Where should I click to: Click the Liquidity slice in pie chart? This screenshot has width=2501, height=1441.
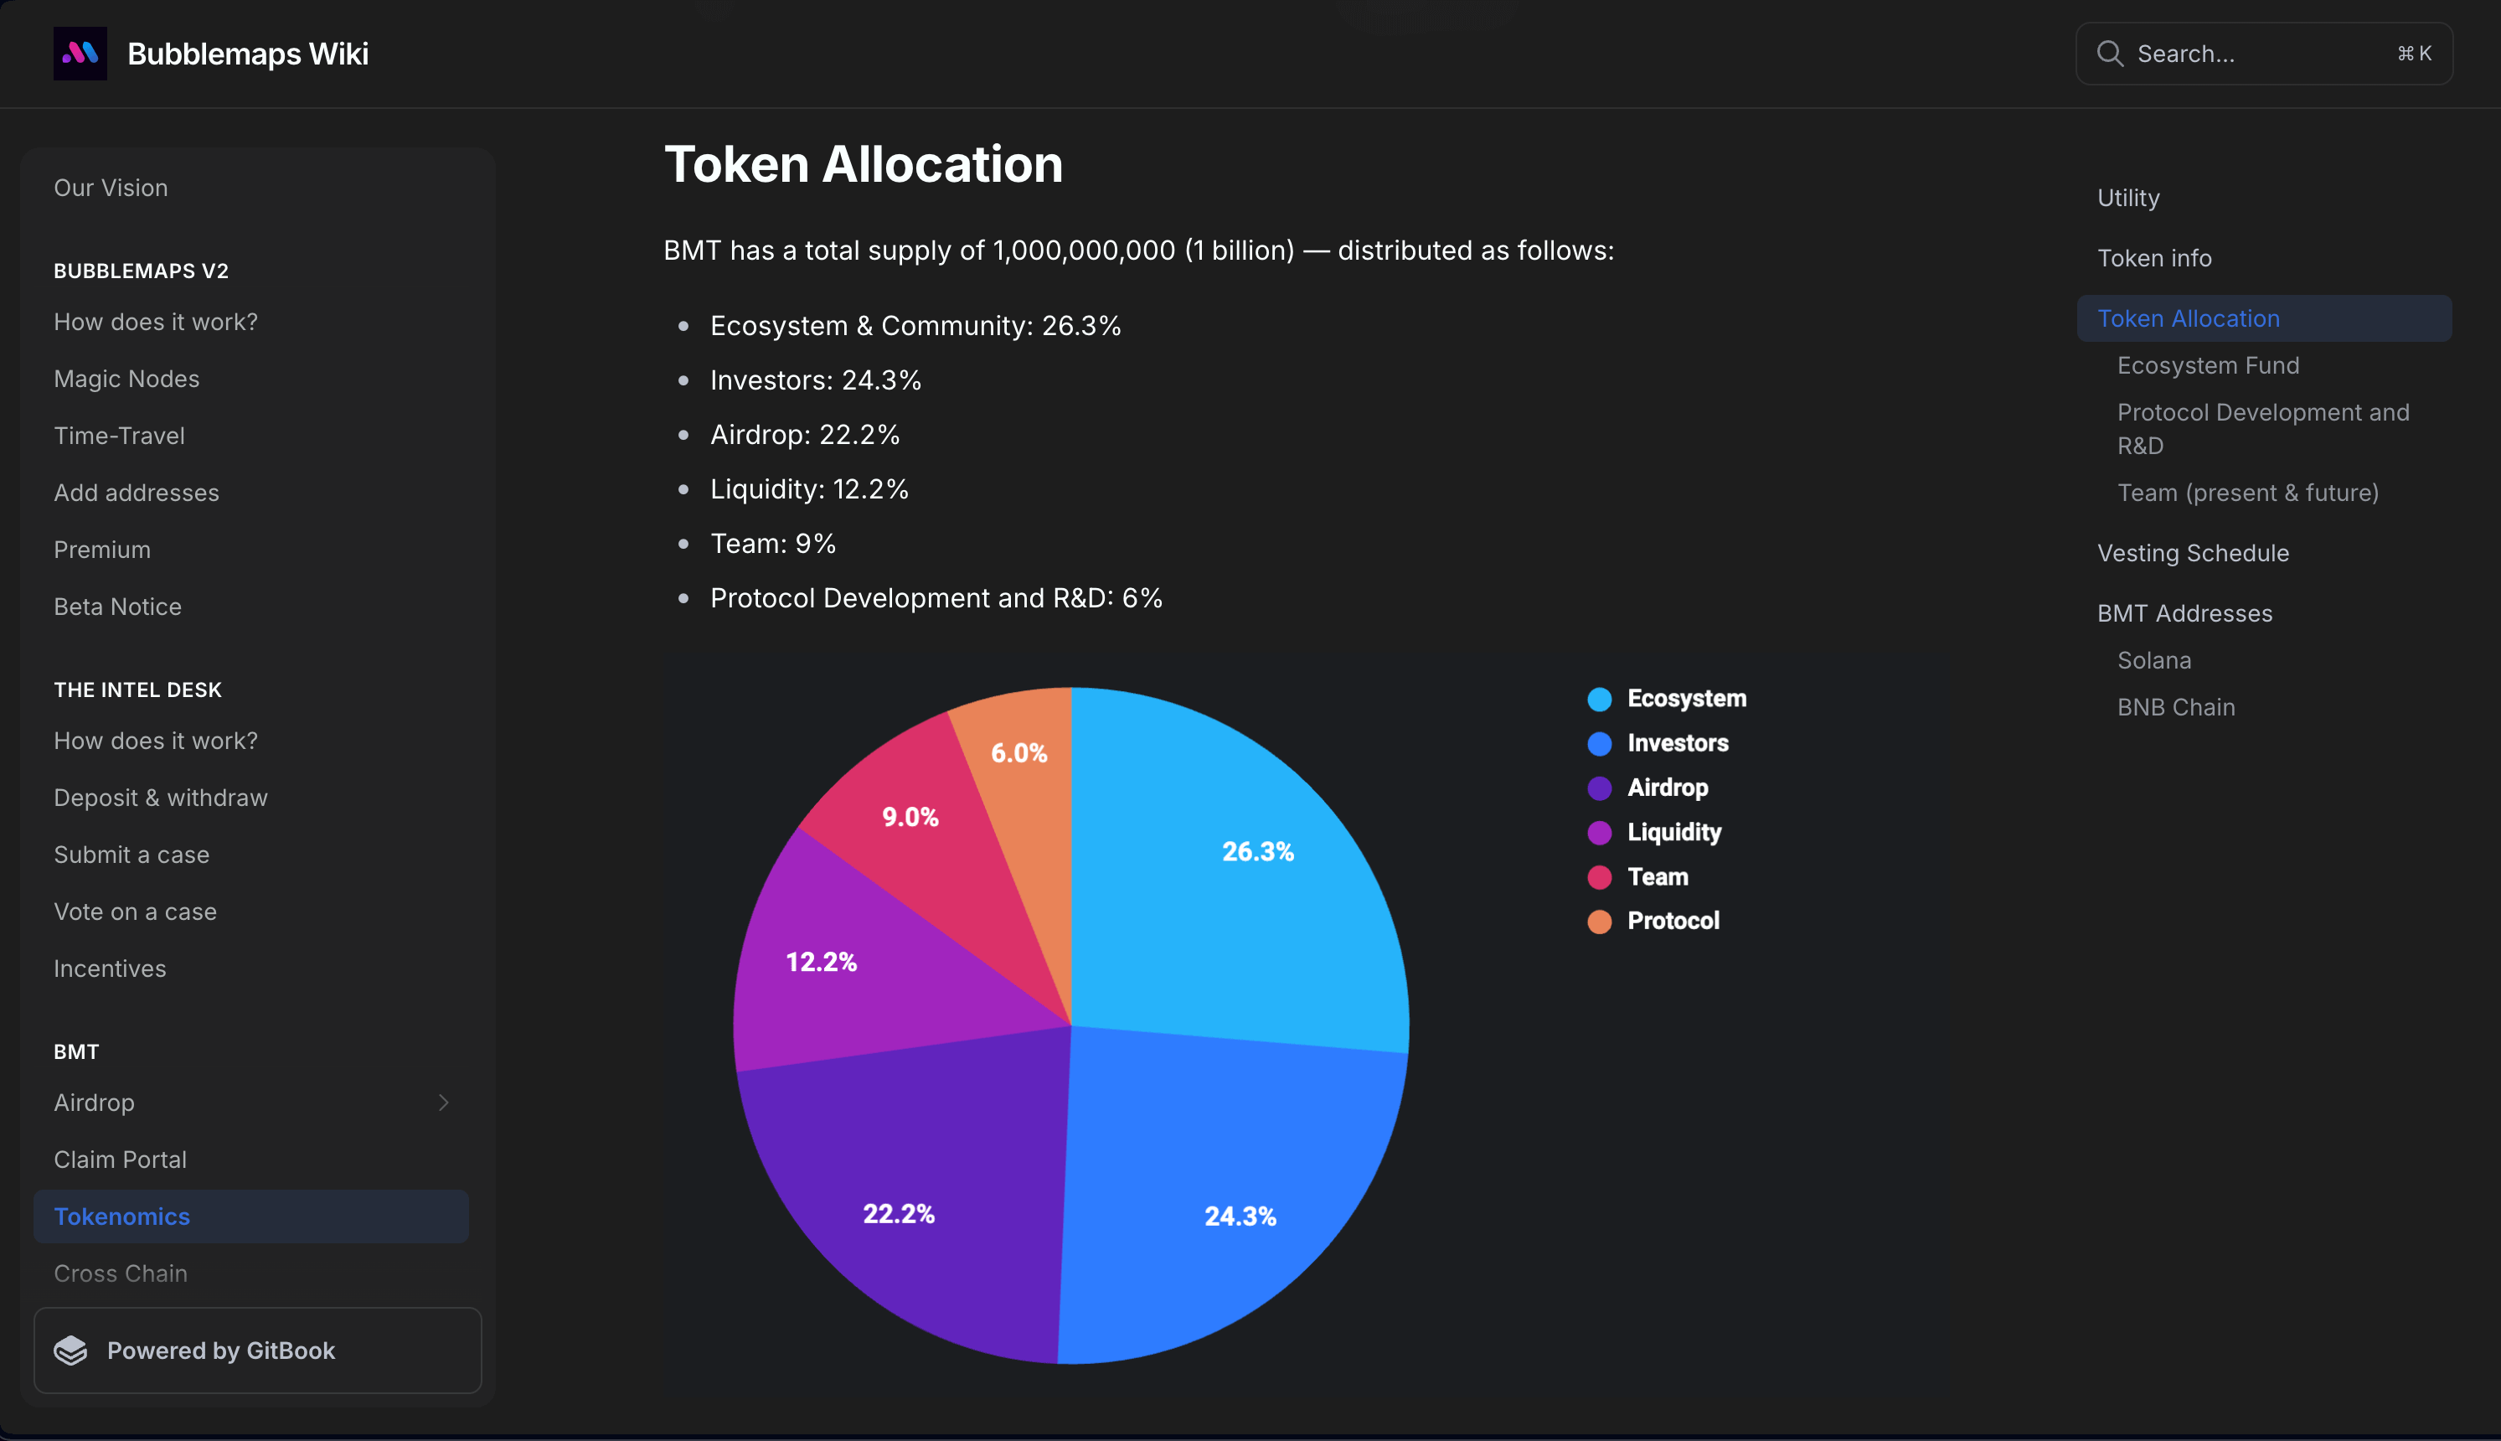click(824, 962)
